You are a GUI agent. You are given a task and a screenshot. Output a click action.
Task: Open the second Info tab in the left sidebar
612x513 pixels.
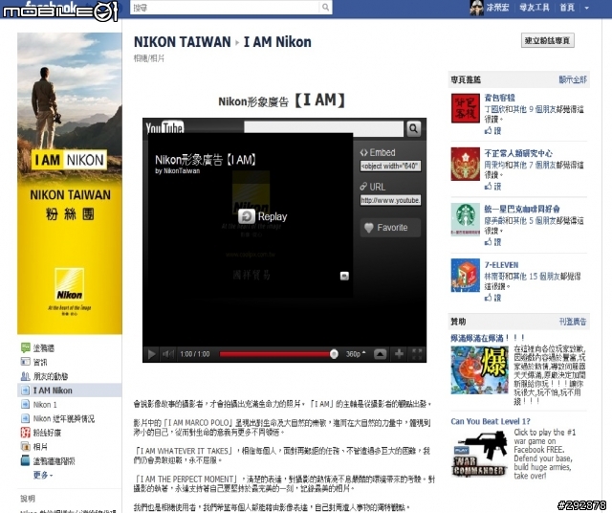tap(34, 362)
